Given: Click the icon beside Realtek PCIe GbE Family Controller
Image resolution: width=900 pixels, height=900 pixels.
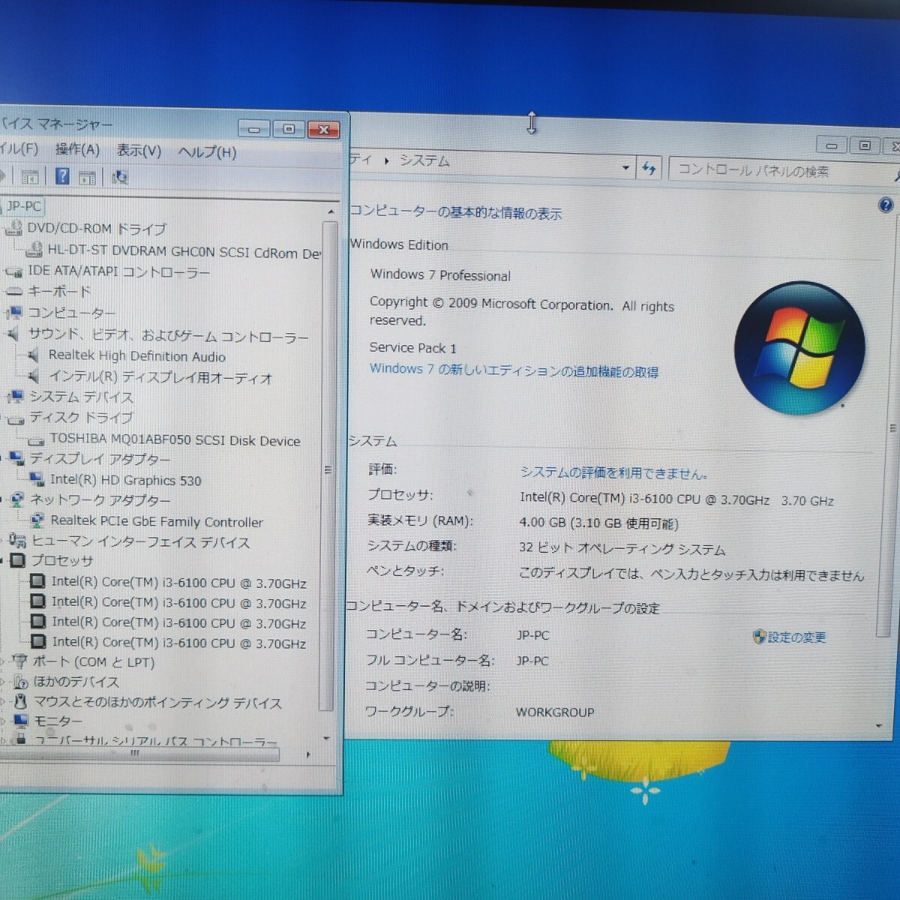Looking at the screenshot, I should [37, 520].
